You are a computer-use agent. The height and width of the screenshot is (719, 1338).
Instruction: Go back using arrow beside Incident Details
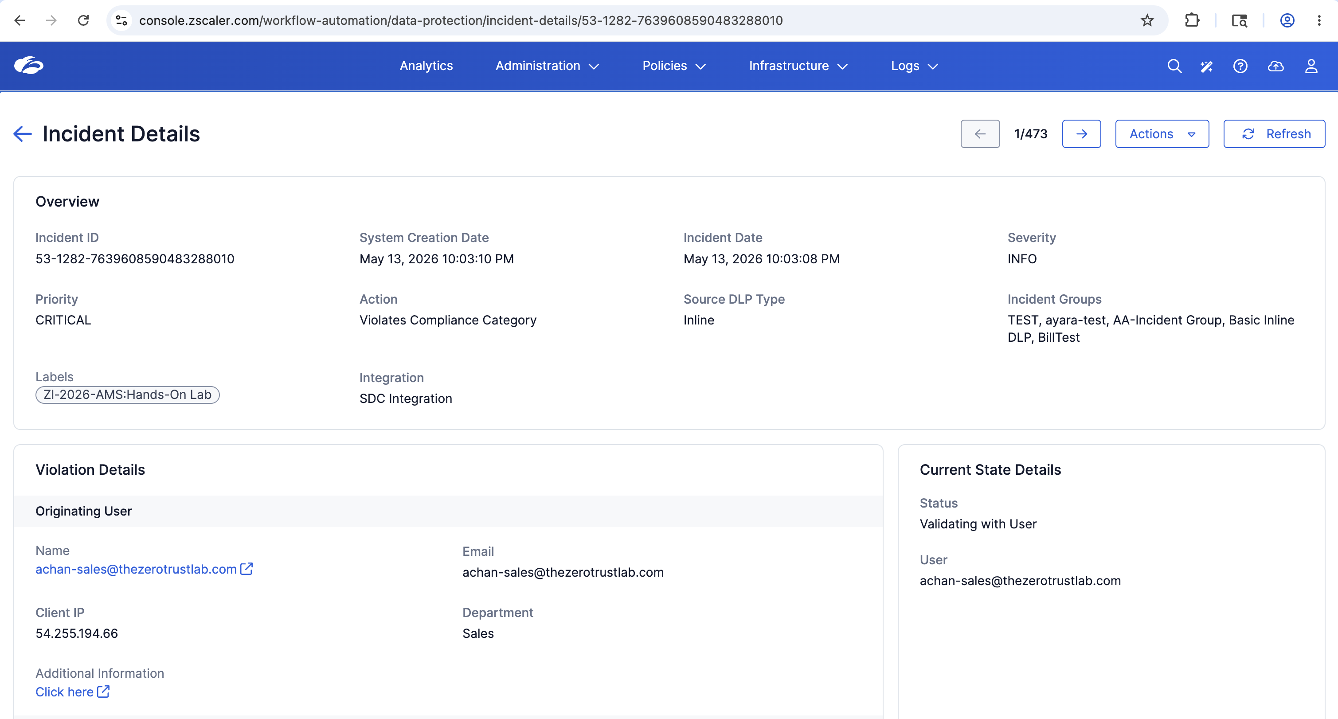22,134
